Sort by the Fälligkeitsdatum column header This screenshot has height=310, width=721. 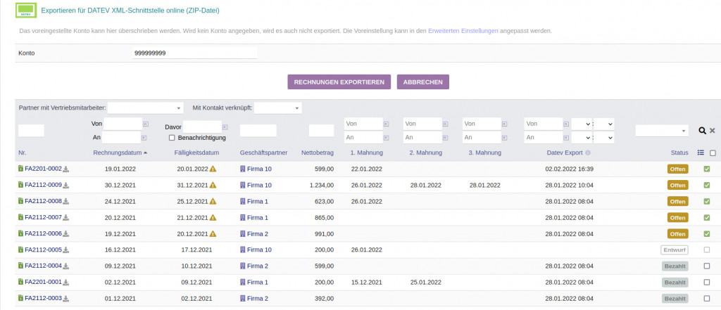198,153
